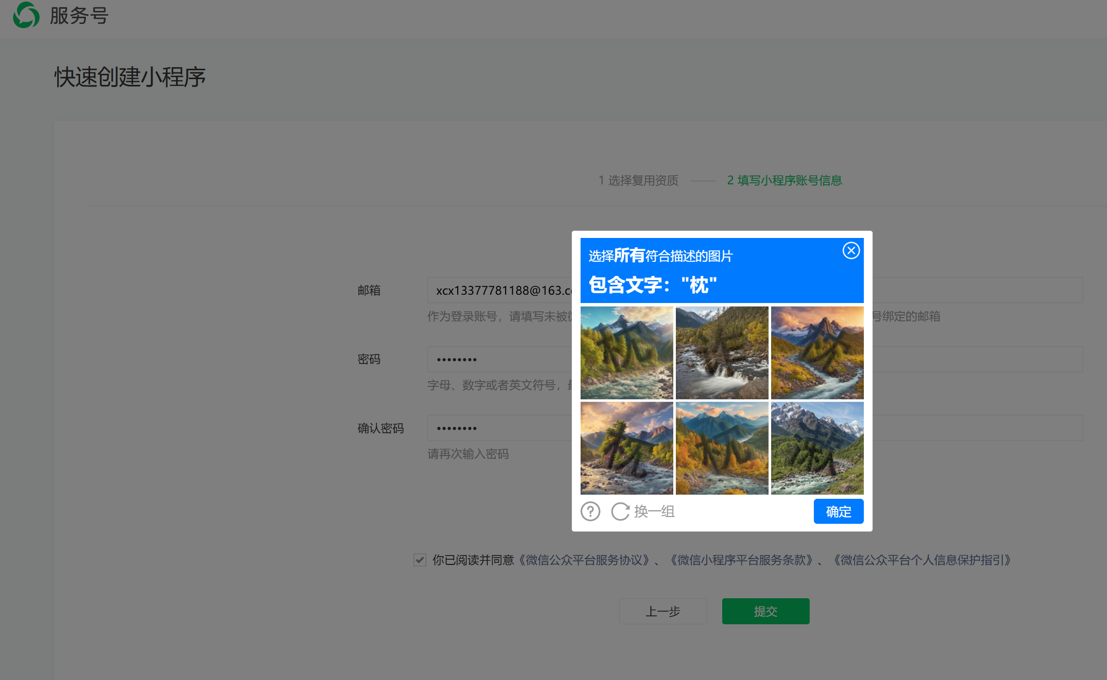Select the top-middle waterfall captcha image
Viewport: 1107px width, 680px height.
(x=722, y=352)
